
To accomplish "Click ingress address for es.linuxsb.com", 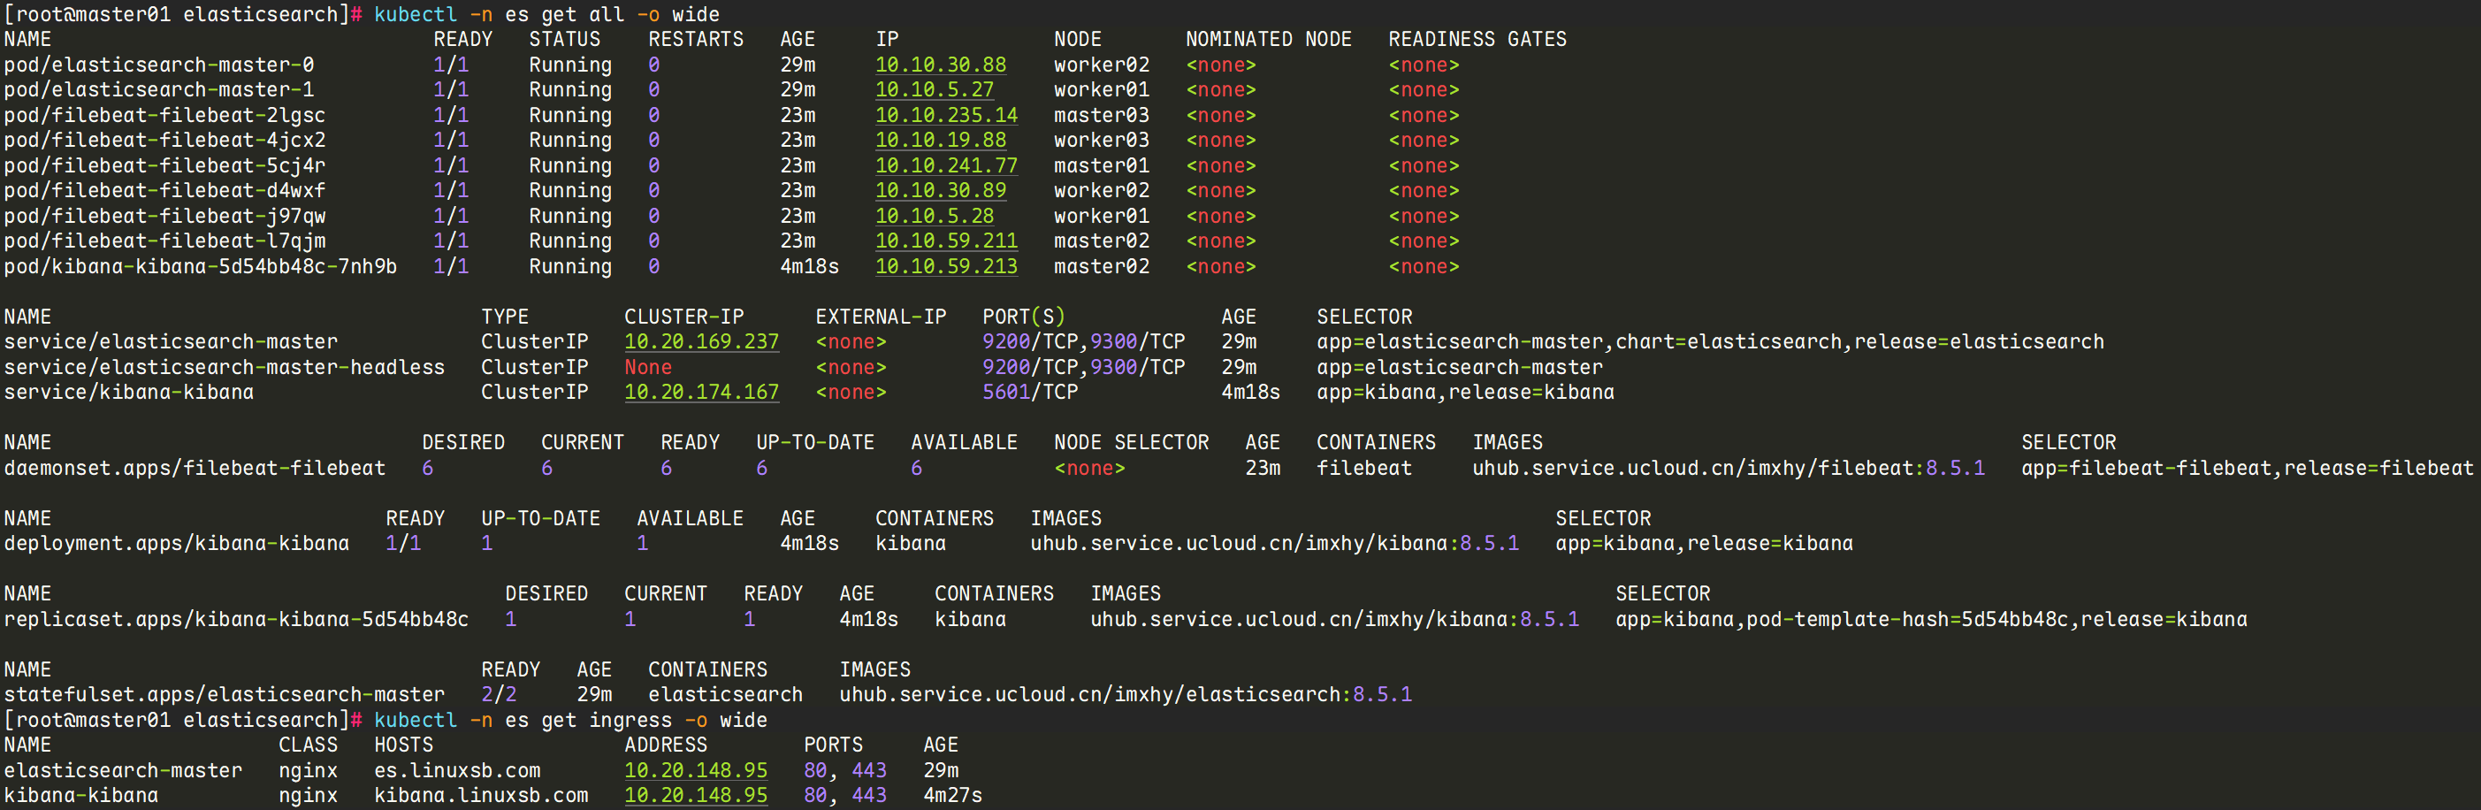I will click(695, 770).
